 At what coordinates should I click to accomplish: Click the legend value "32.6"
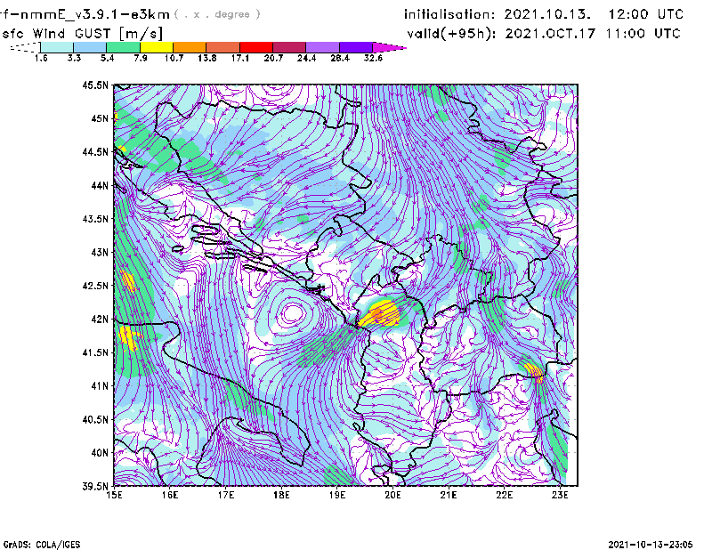pos(373,58)
